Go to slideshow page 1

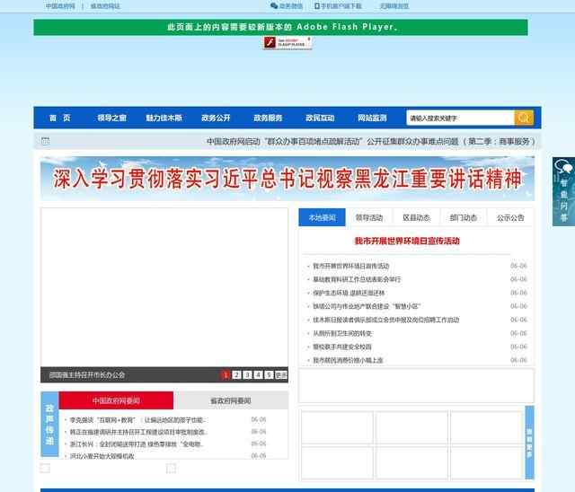pos(226,374)
